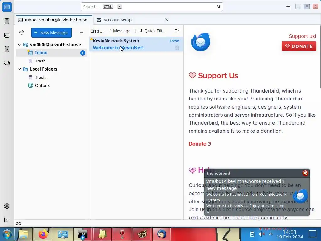Open the yellow notes taskbar app
Image resolution: width=321 pixels, height=241 pixels.
[103, 234]
